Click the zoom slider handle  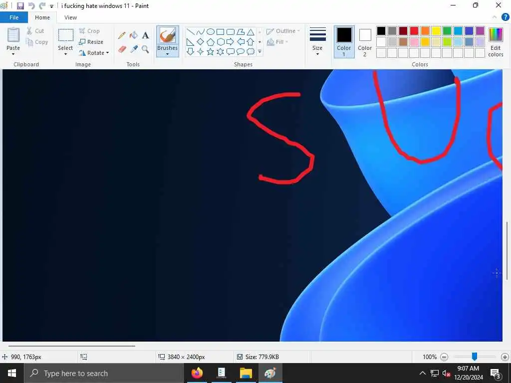(x=475, y=357)
